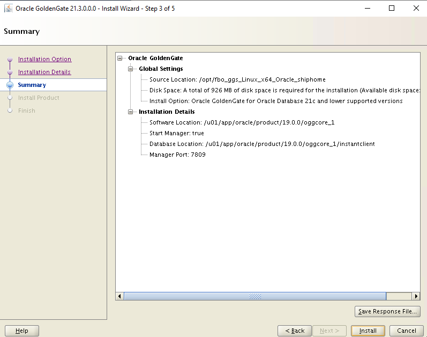This screenshot has height=337, width=427.
Task: Click the disabled Install Product step
Action: [39, 98]
